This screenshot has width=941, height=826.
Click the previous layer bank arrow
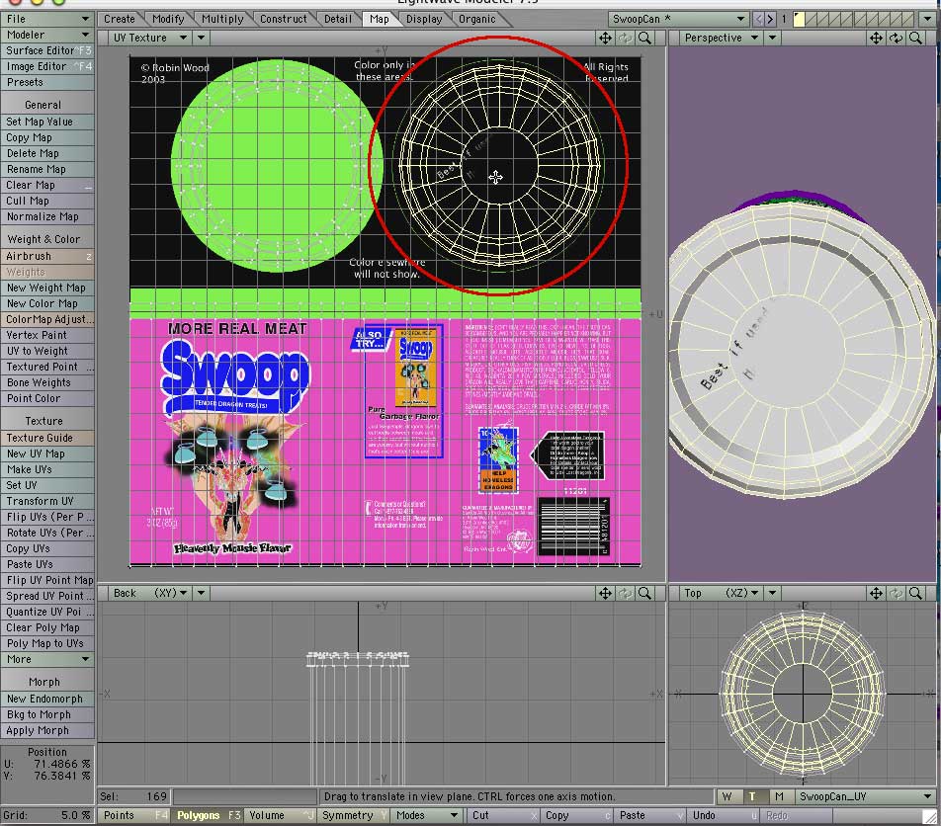click(758, 19)
